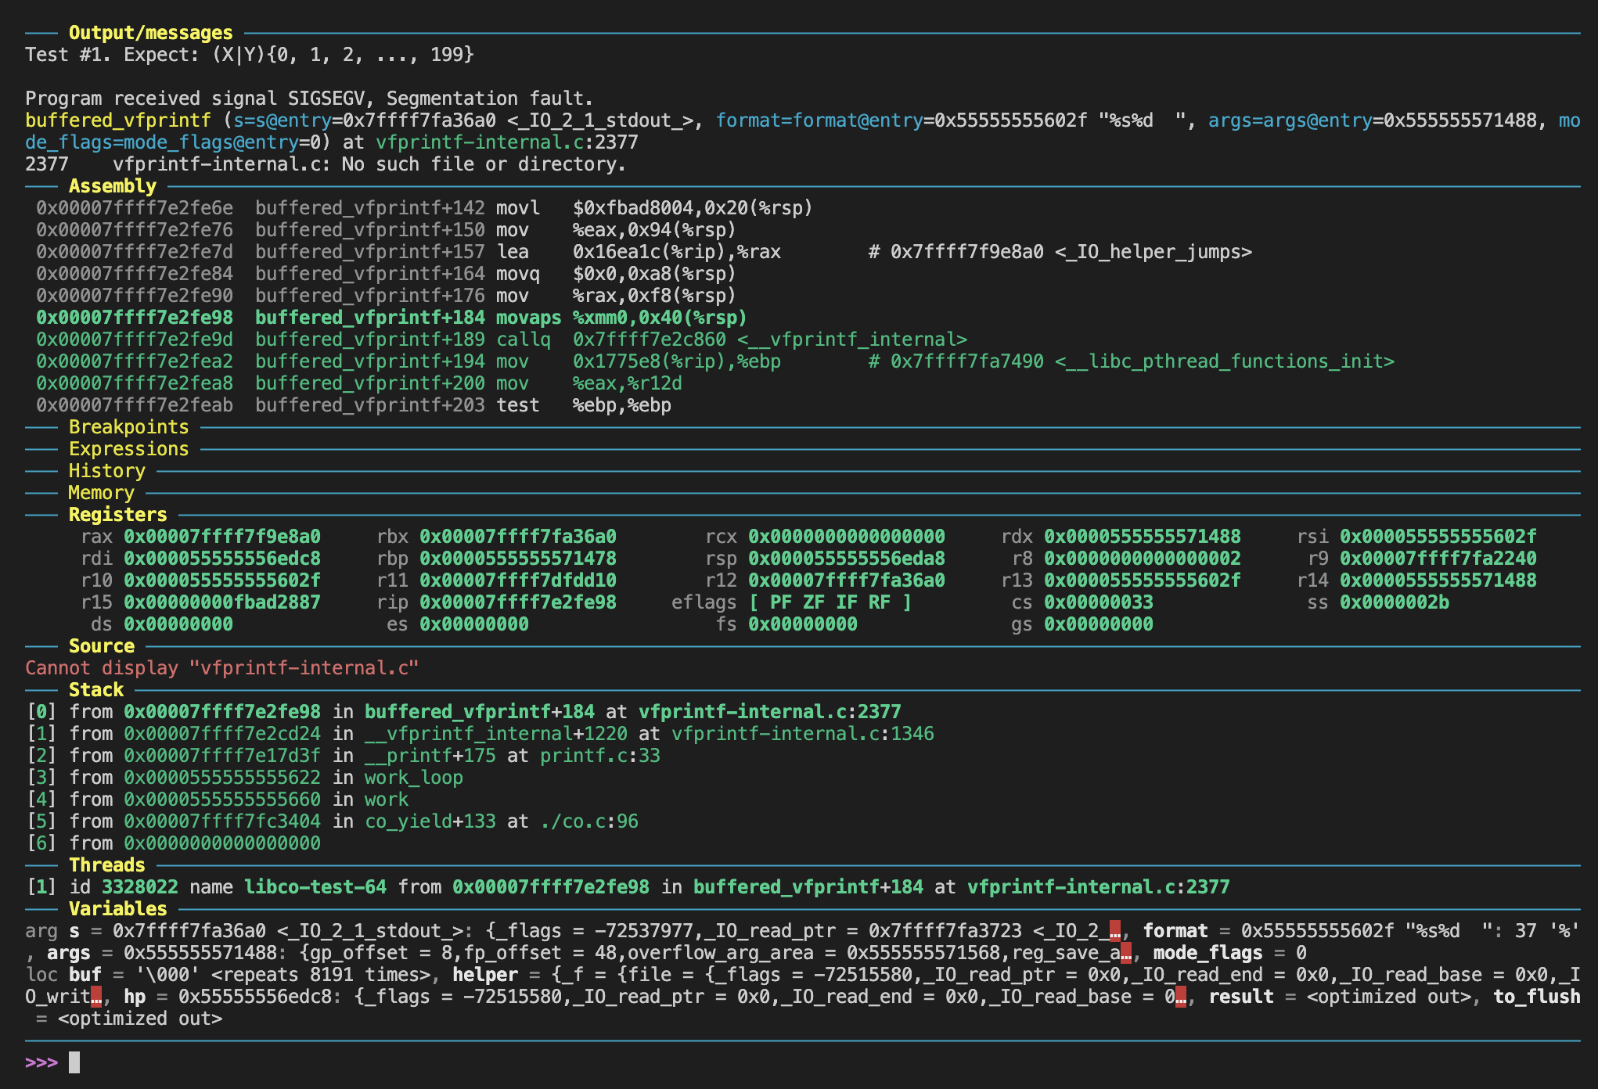Click the r15 register value 0x00000000fbad2887
The image size is (1598, 1089).
222,602
